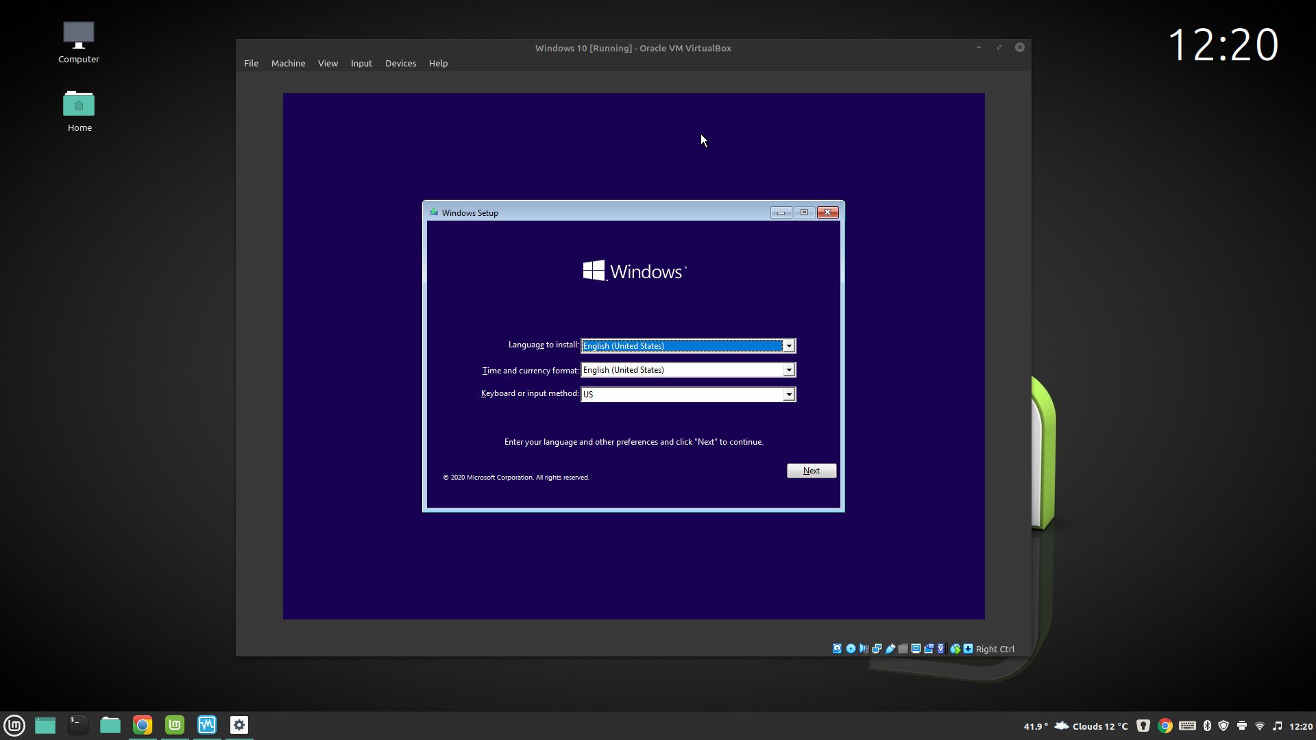Click the Bluetooth tray icon

(x=1207, y=726)
